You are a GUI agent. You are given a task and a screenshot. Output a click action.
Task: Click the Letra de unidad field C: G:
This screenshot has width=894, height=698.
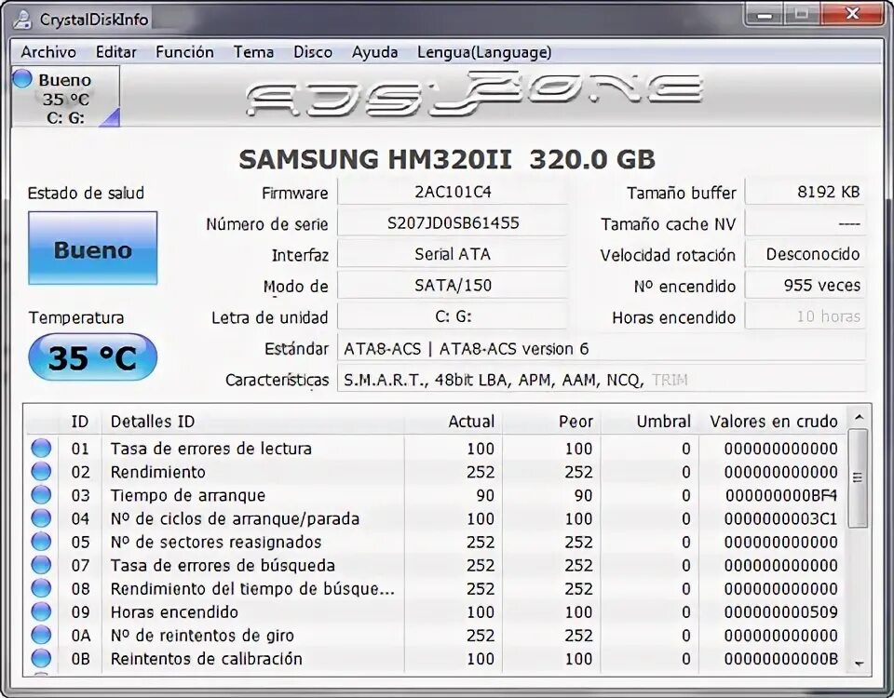(x=453, y=316)
